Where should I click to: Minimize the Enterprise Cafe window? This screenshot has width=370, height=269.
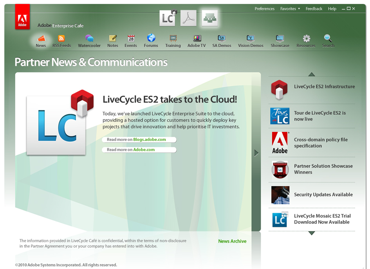pos(343,9)
